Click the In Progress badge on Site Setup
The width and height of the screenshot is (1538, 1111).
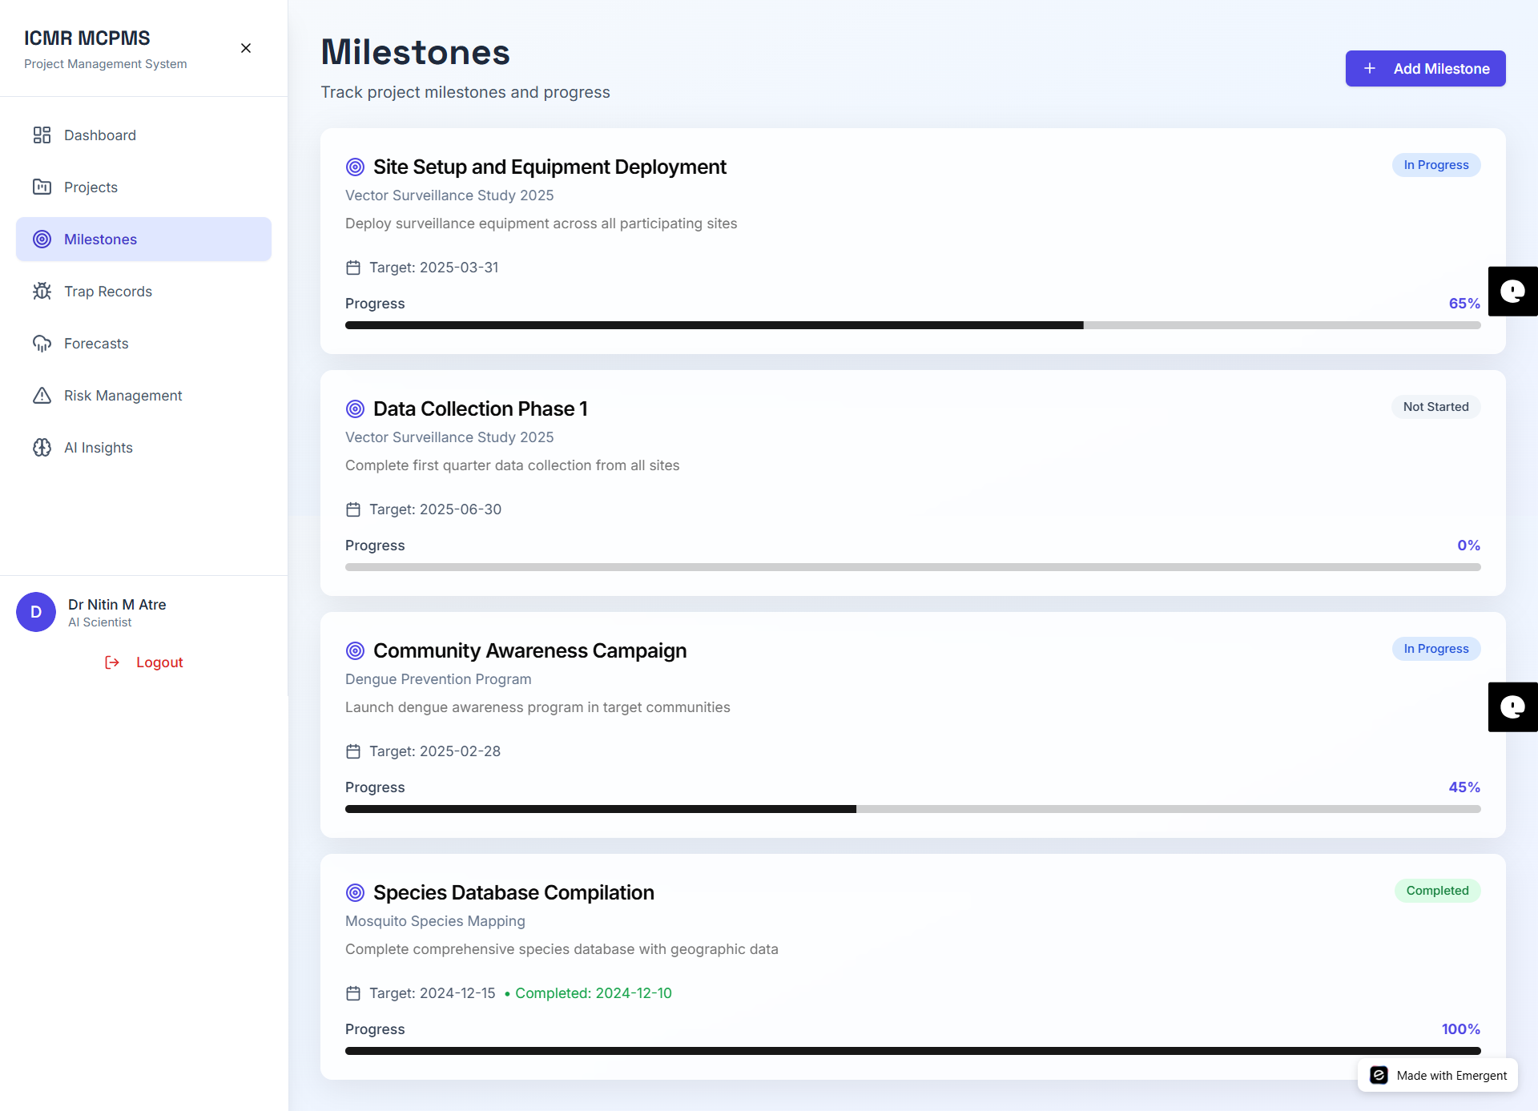tap(1435, 165)
